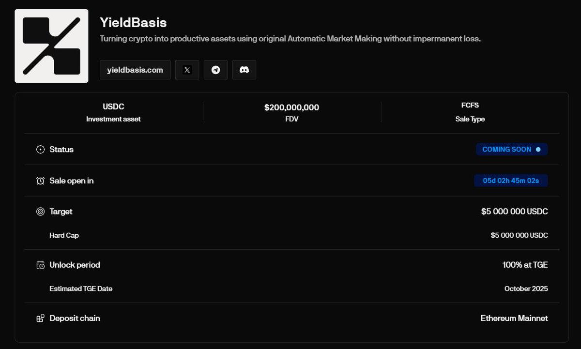Click the Estimated TGE Date label
Image resolution: width=581 pixels, height=349 pixels.
click(81, 288)
